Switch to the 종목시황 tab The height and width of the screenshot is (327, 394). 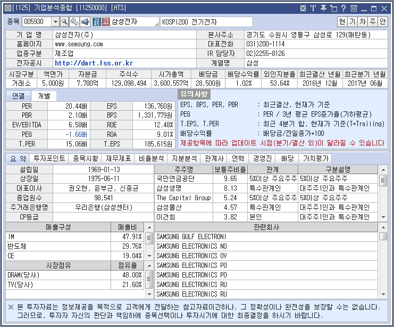[86, 158]
